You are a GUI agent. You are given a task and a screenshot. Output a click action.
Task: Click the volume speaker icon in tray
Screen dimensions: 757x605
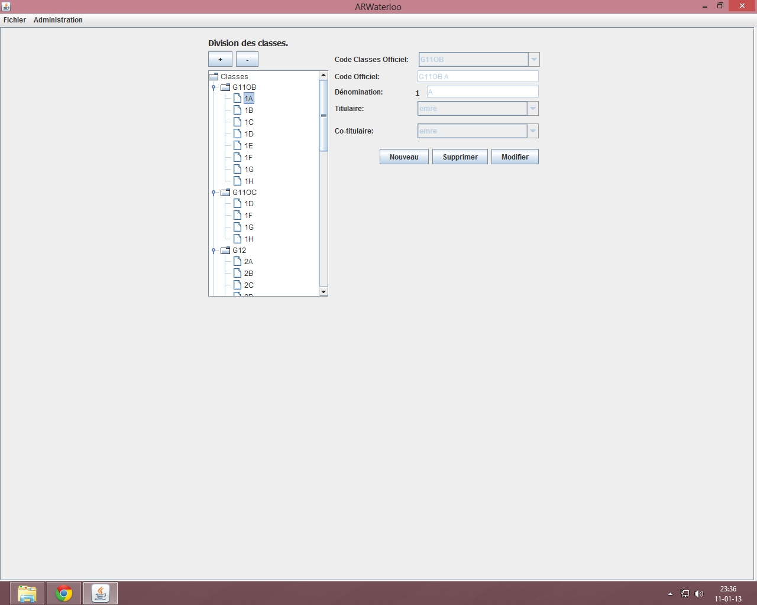tap(699, 594)
